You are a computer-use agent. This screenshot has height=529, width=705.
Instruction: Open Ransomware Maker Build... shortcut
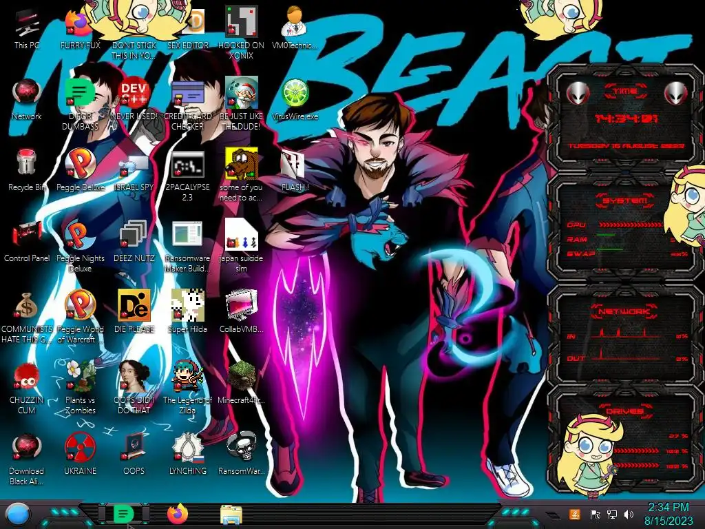[x=187, y=235]
